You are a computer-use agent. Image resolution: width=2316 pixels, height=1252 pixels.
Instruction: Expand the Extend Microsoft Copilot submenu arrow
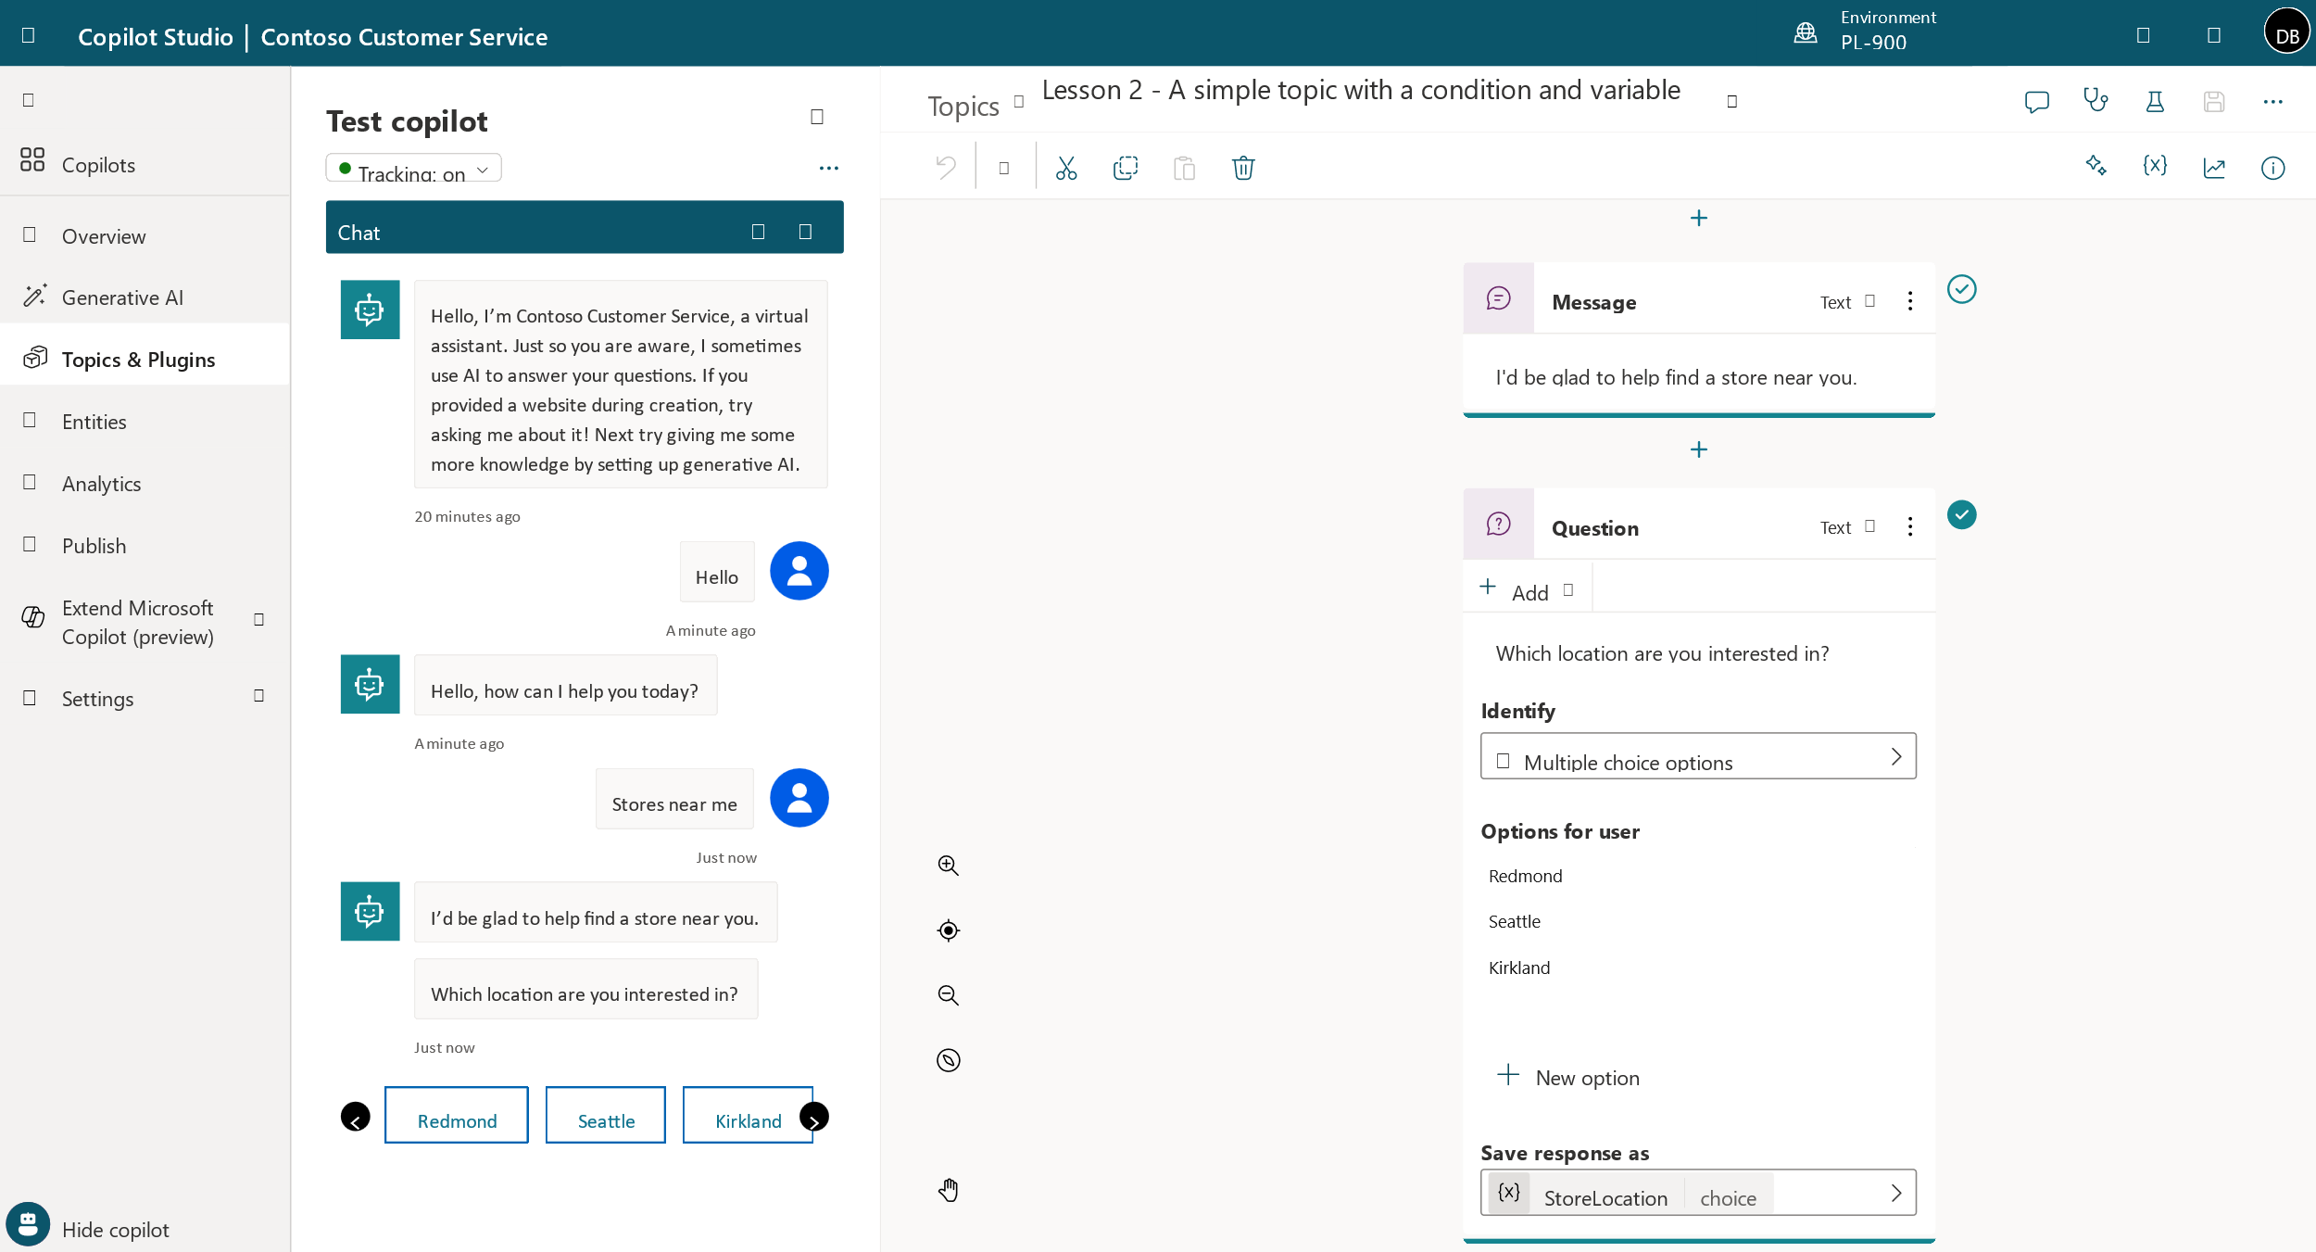259,619
